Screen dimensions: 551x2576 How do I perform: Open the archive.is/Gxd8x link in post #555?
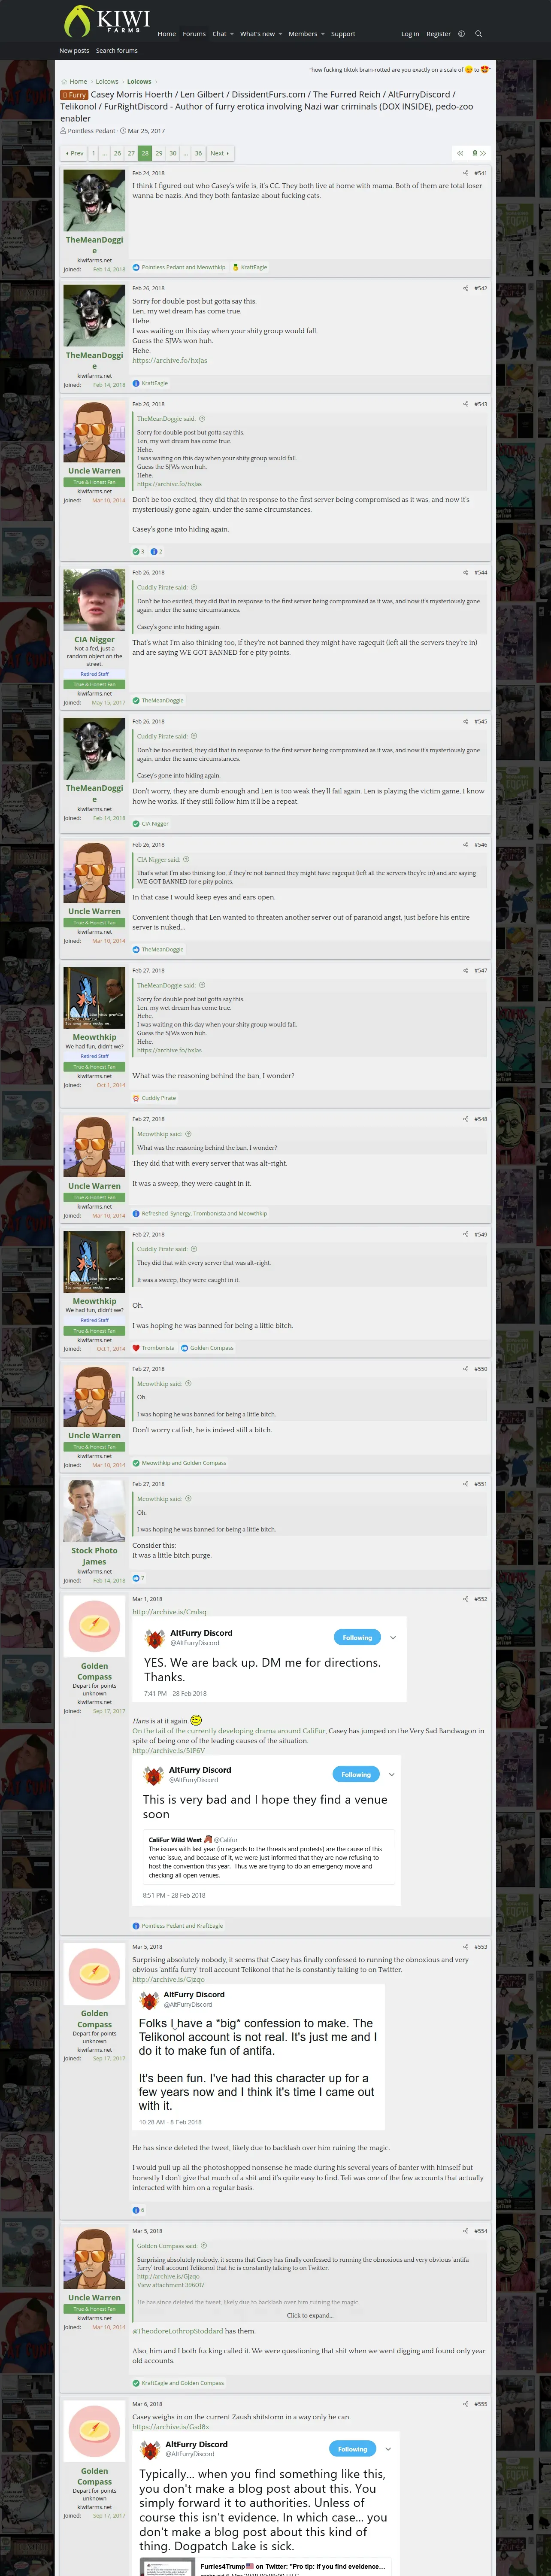[171, 2427]
